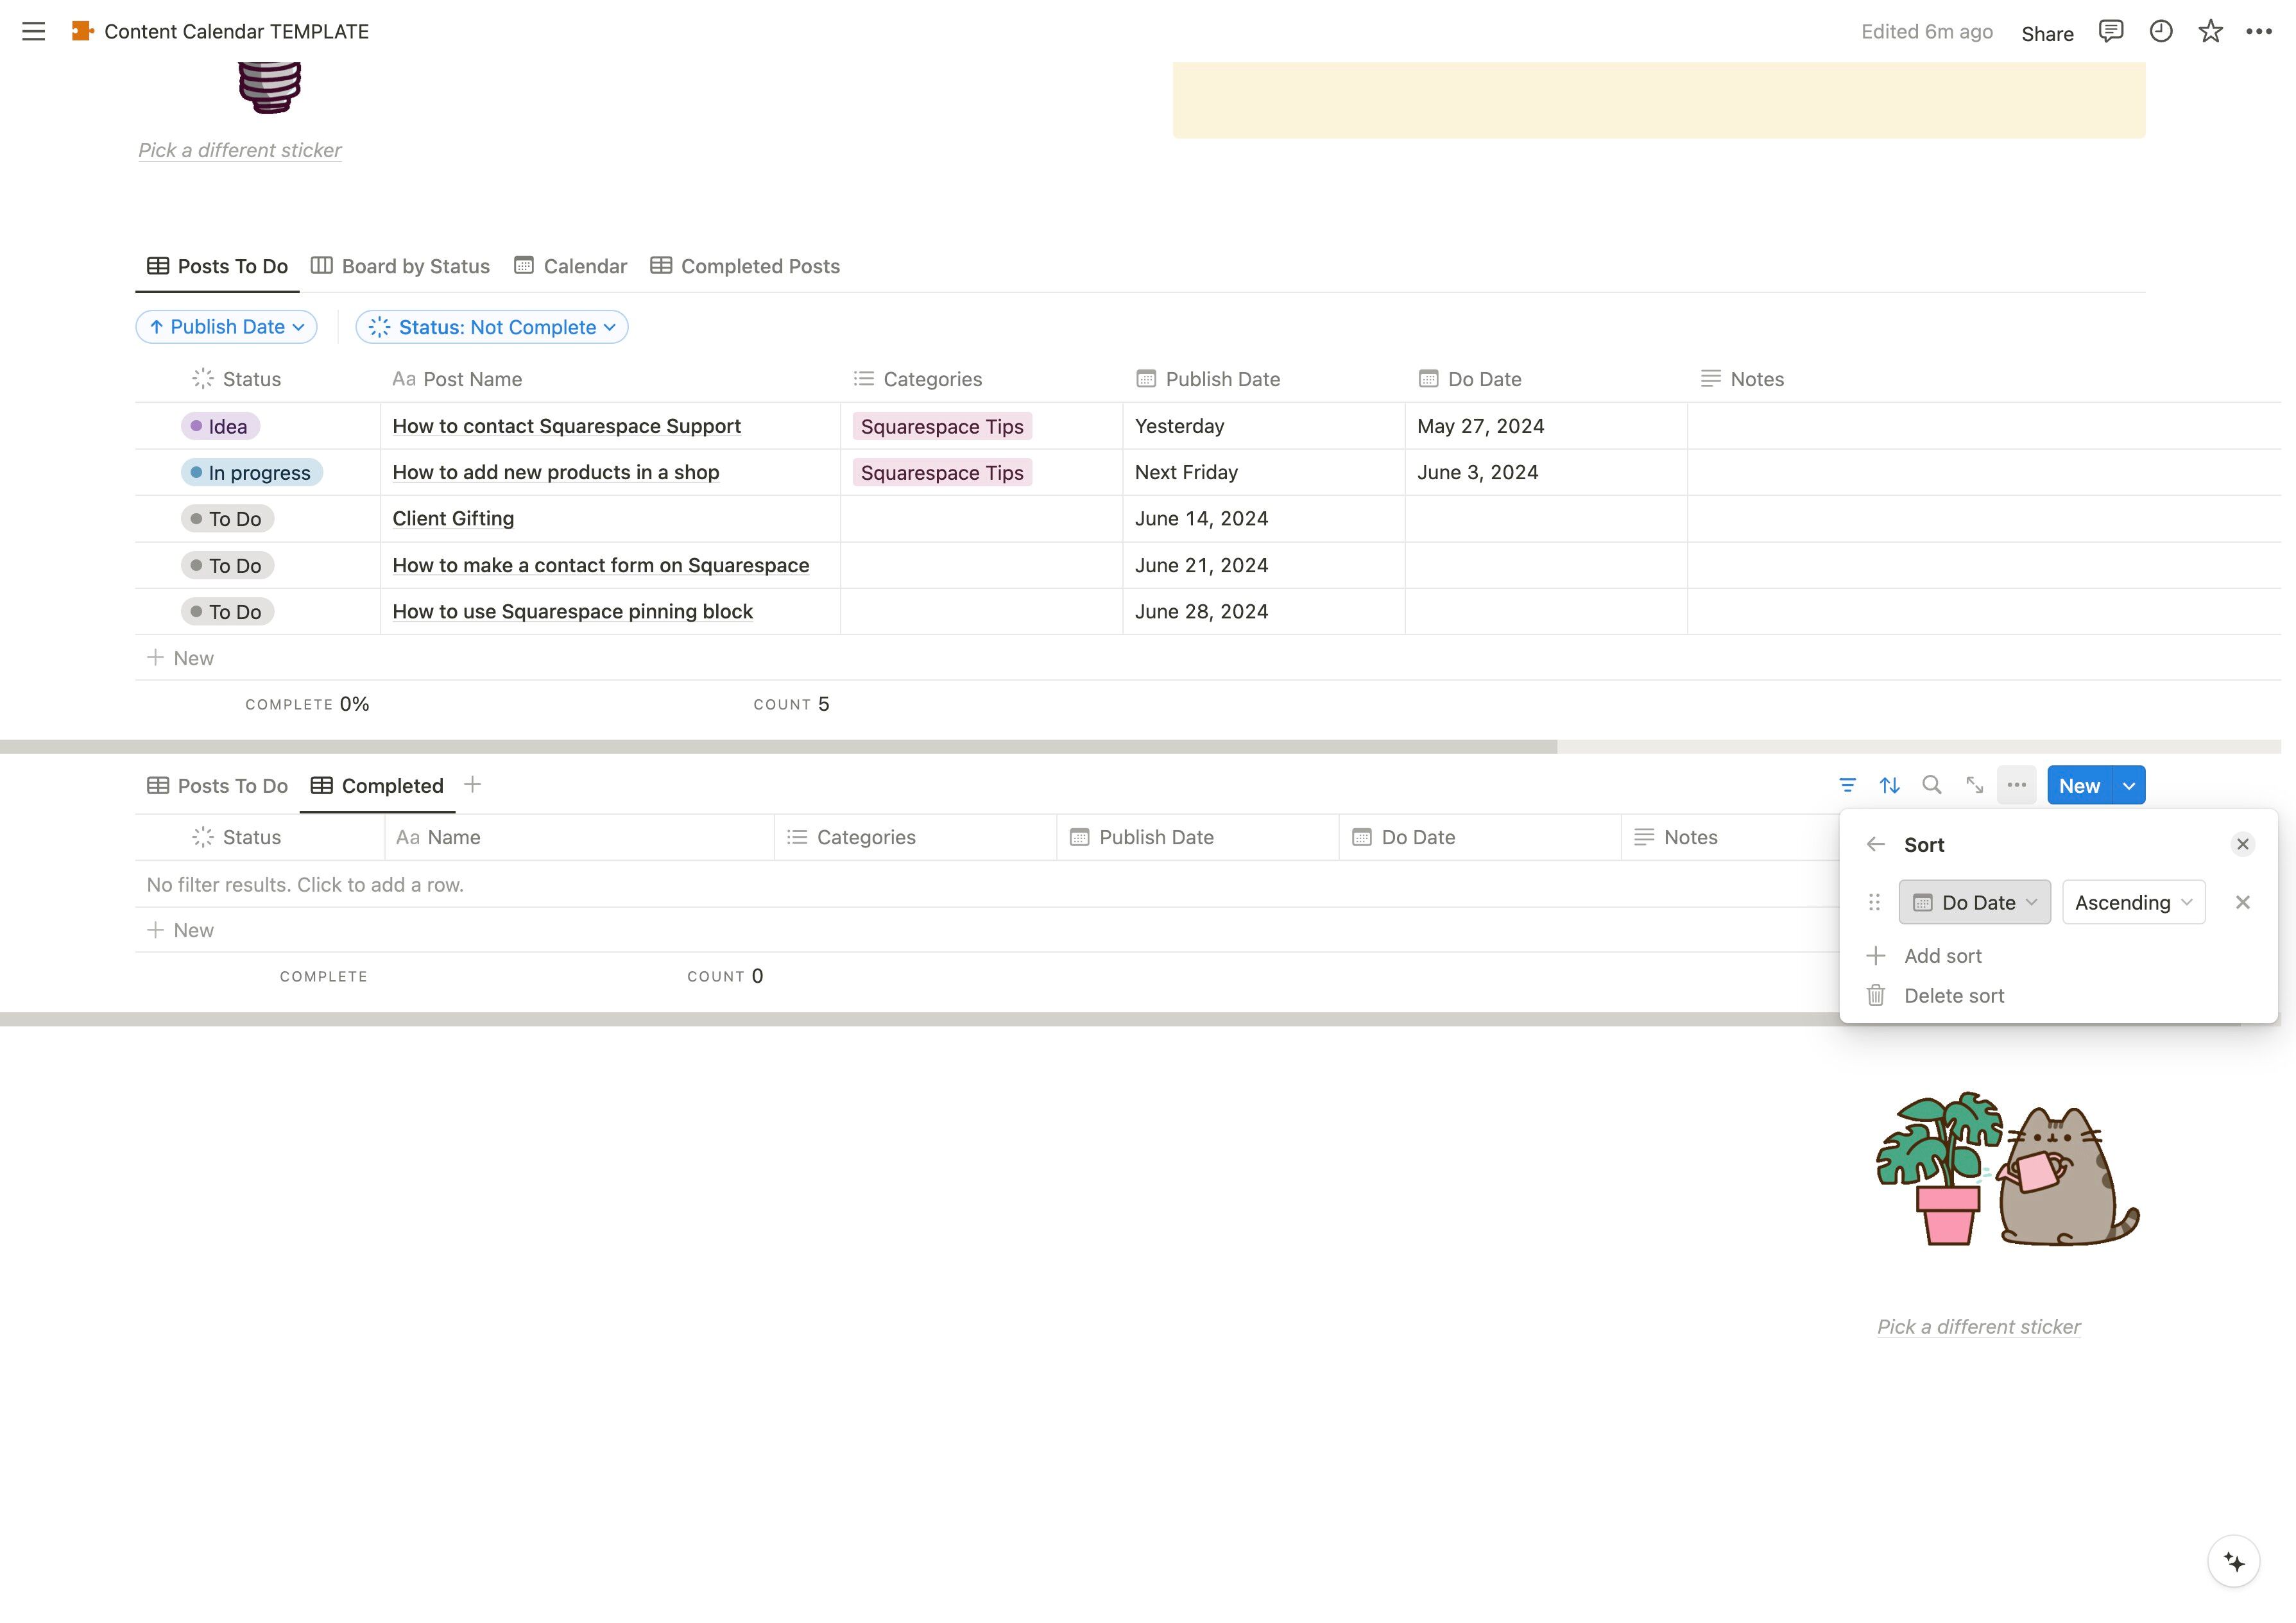Expand the blue New button arrow
The image size is (2296, 1623).
click(x=2129, y=785)
